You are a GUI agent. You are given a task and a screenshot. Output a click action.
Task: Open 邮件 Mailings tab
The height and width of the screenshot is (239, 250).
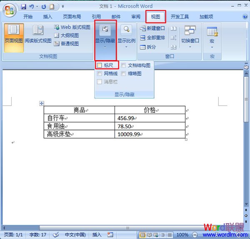click(x=116, y=17)
